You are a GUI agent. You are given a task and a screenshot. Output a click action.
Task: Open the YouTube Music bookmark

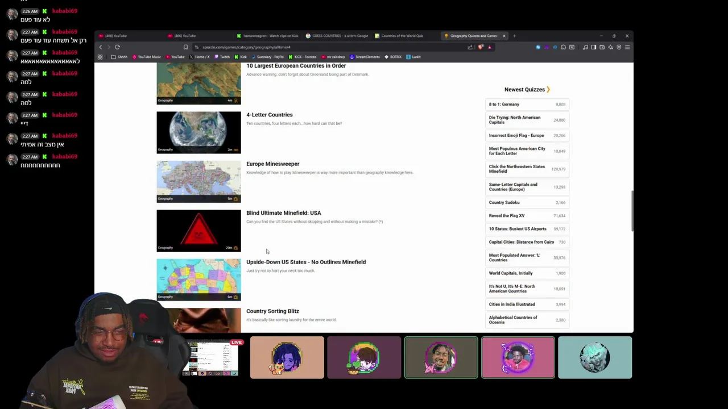[147, 57]
